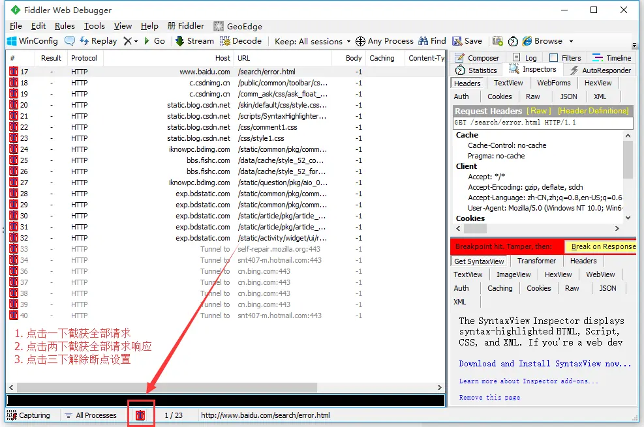Viewport: 644px width, 427px height.
Task: Switch to the Filters tab
Action: [x=565, y=58]
